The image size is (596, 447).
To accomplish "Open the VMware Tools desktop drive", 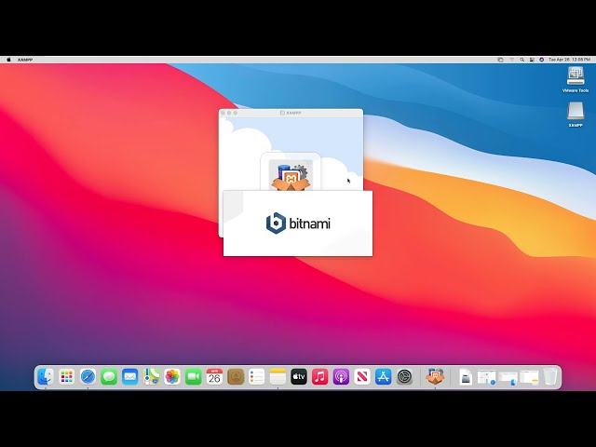I will (576, 79).
